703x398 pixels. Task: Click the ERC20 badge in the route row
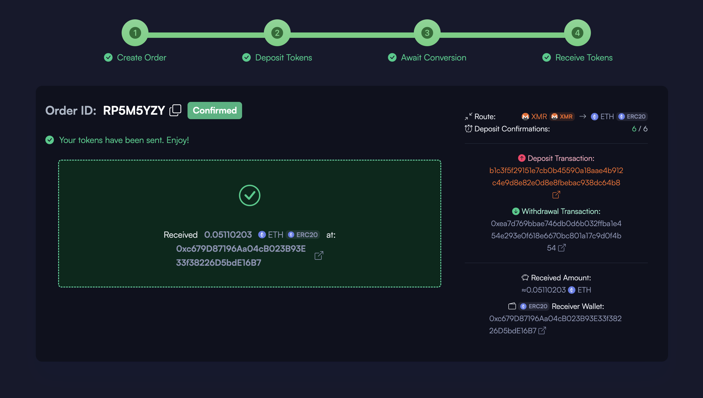(632, 116)
